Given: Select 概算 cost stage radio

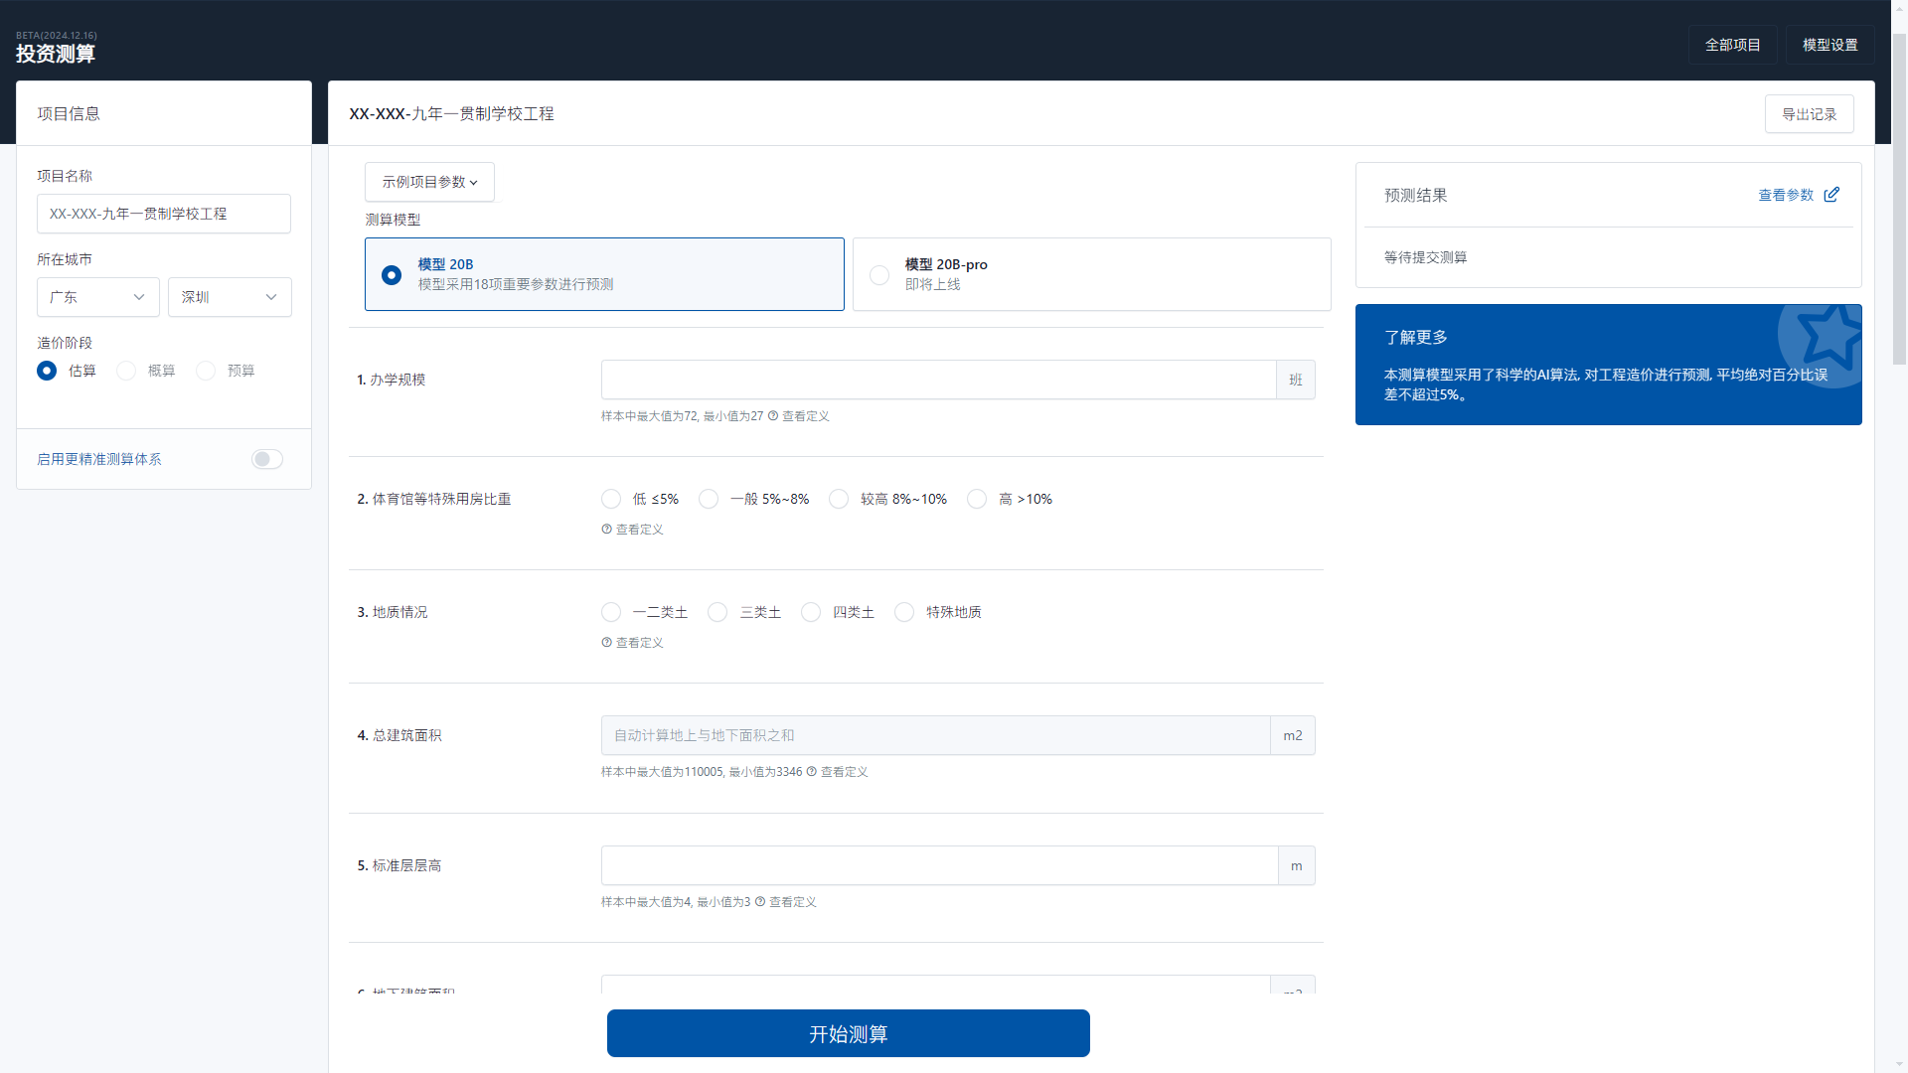Looking at the screenshot, I should pyautogui.click(x=126, y=371).
